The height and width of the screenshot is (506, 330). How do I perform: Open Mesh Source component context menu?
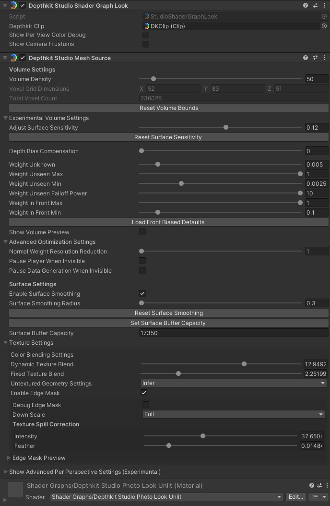pos(324,58)
